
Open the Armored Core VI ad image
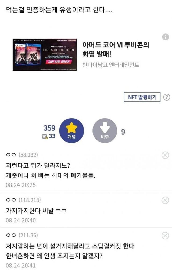tap(45, 54)
